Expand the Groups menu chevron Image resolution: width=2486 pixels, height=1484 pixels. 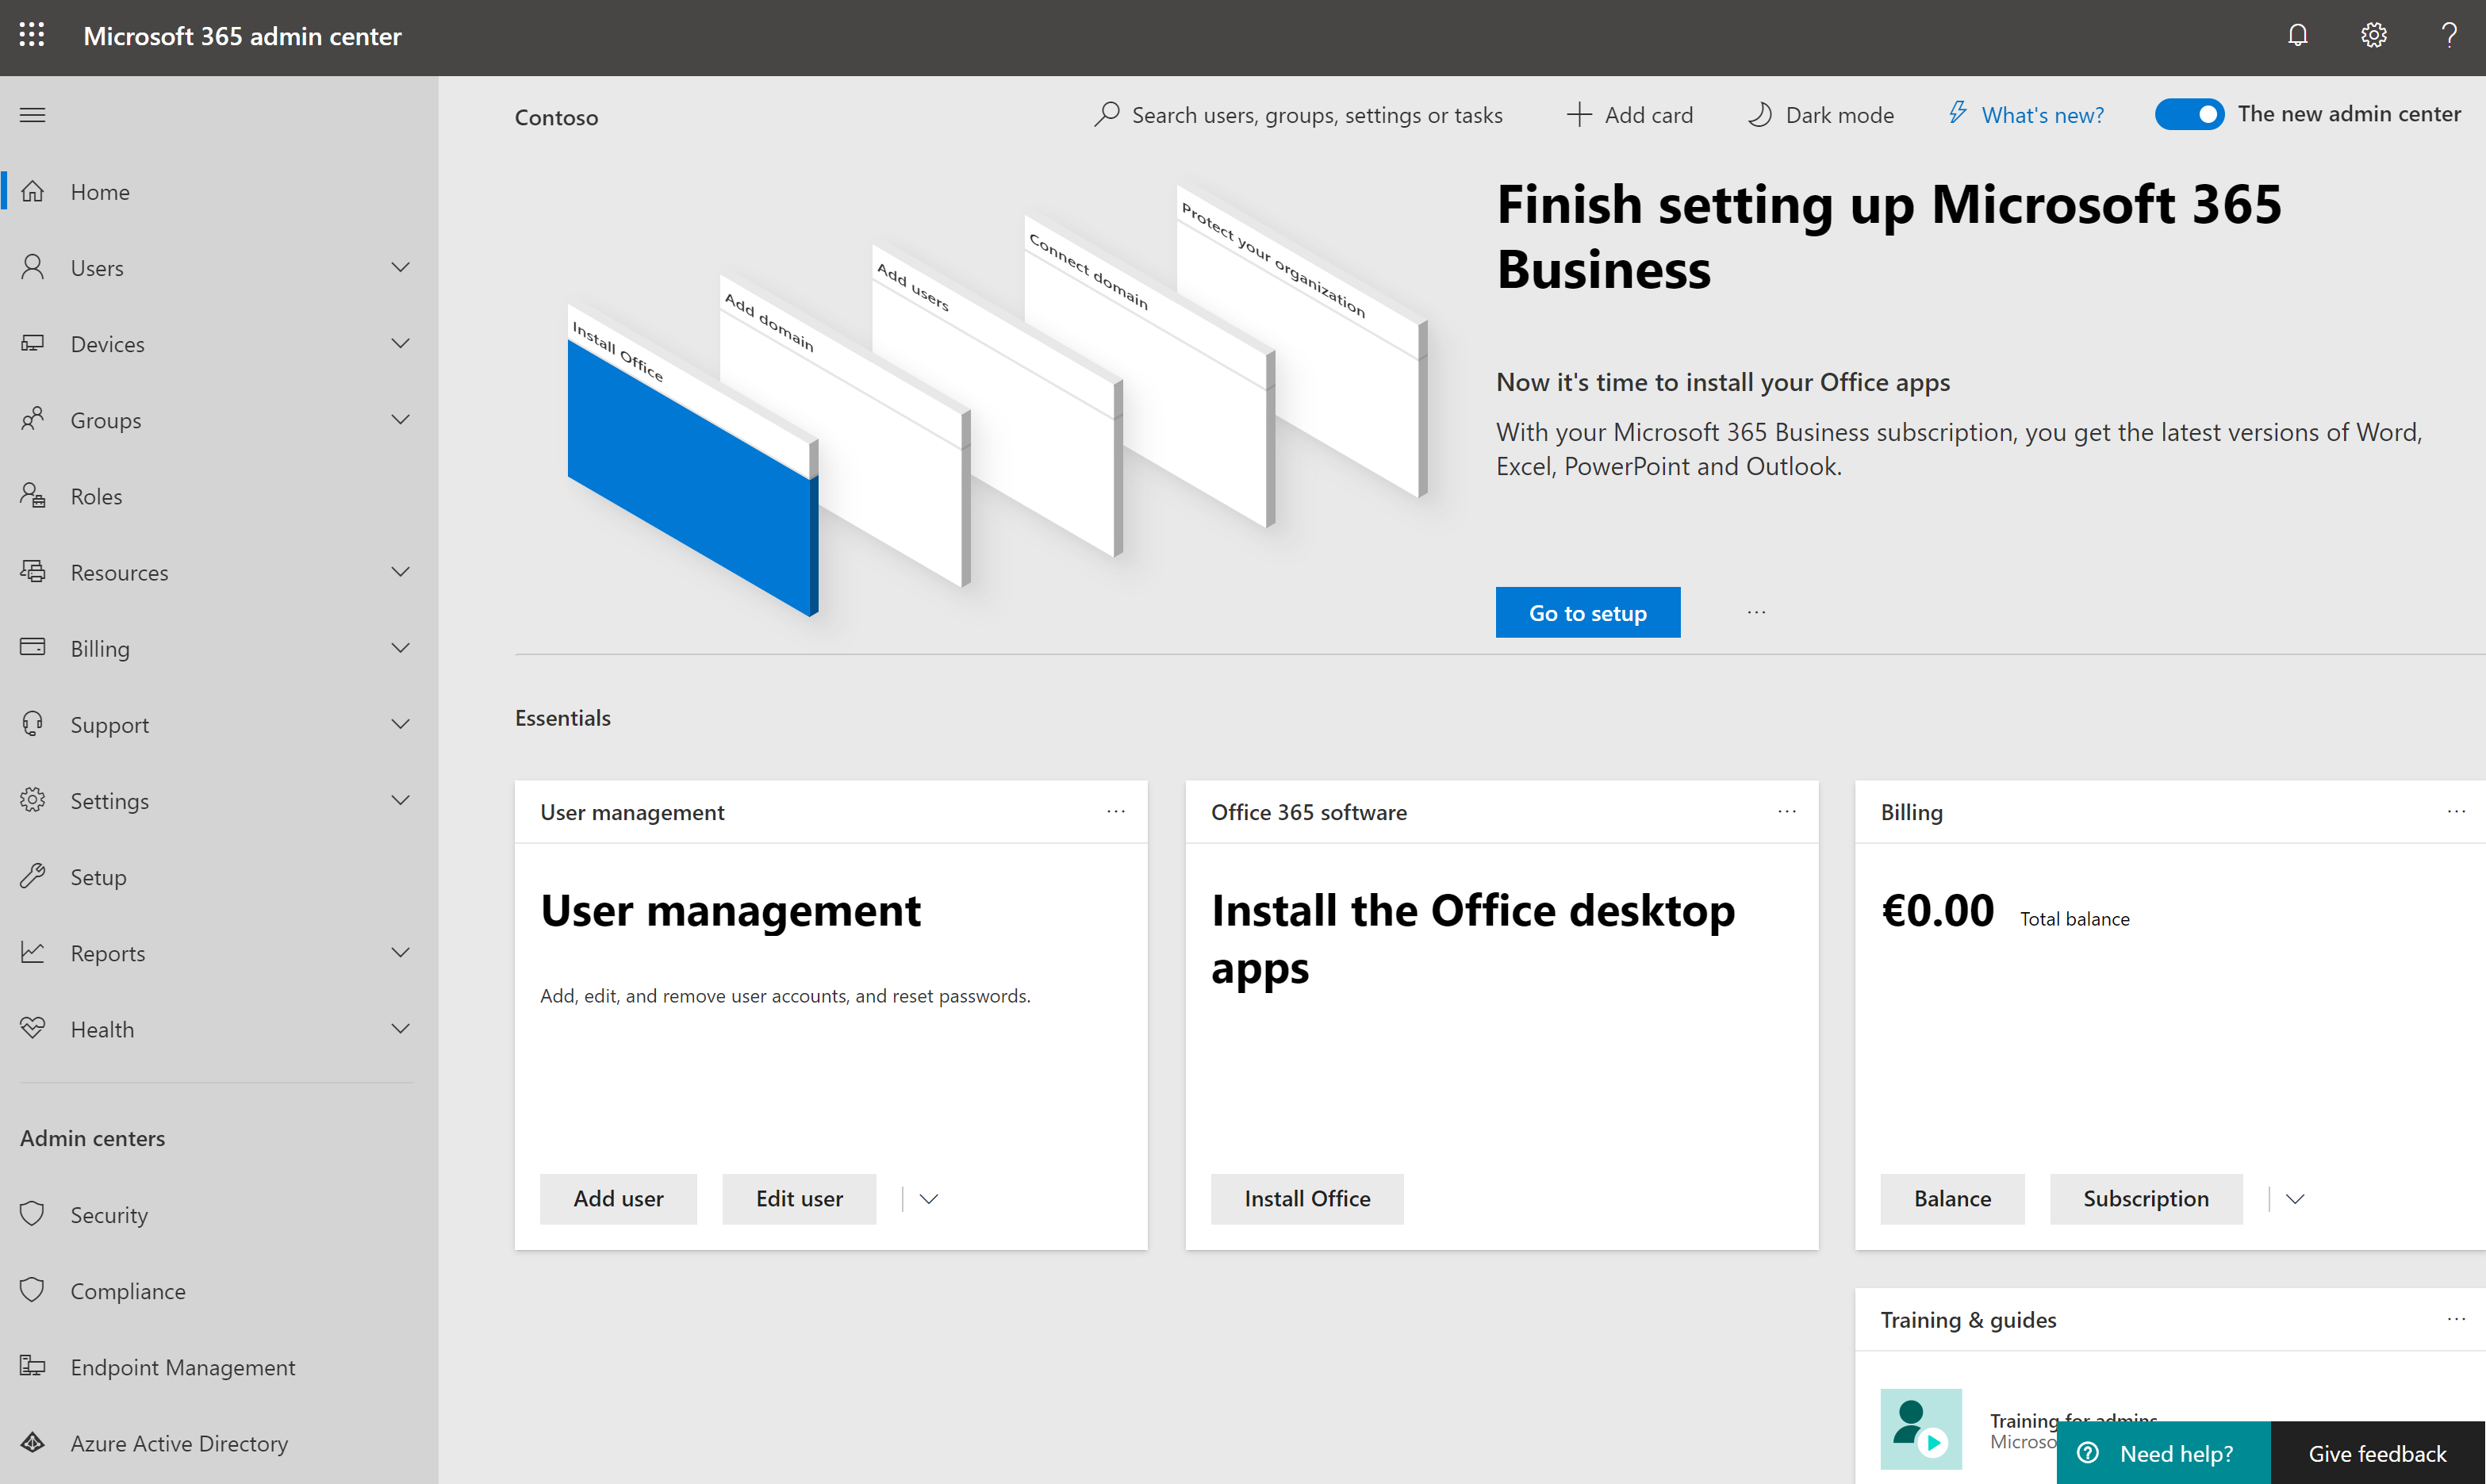pos(401,419)
